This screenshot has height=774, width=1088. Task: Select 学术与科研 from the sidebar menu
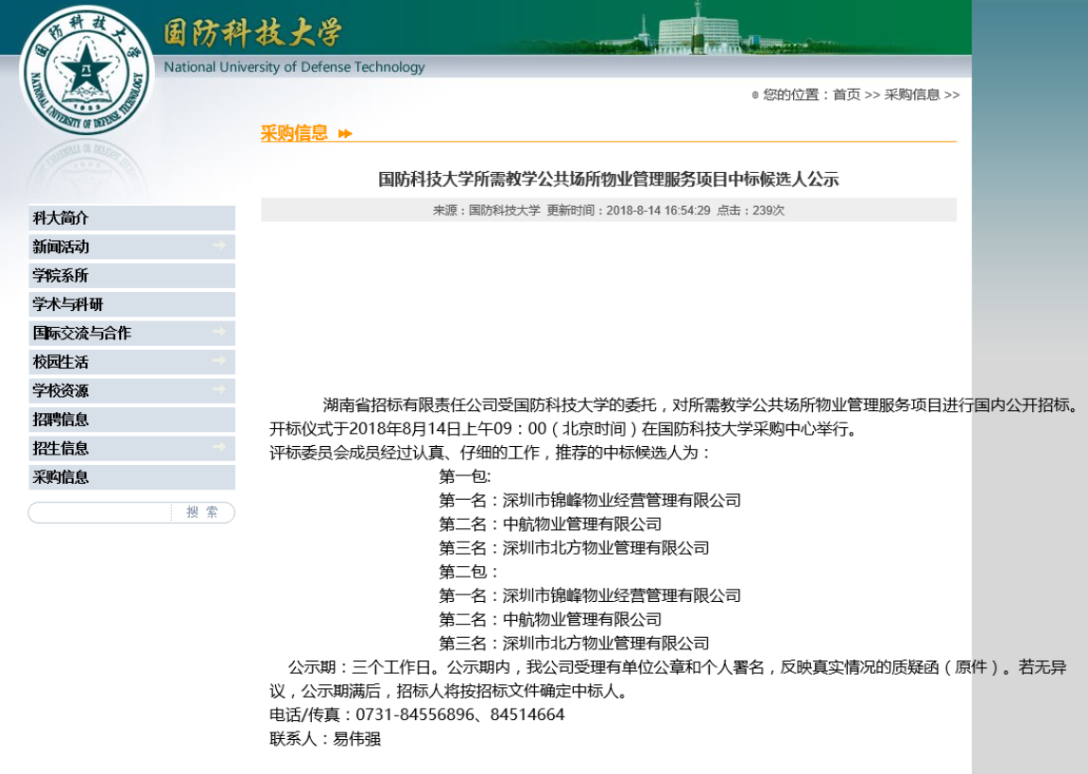(68, 304)
